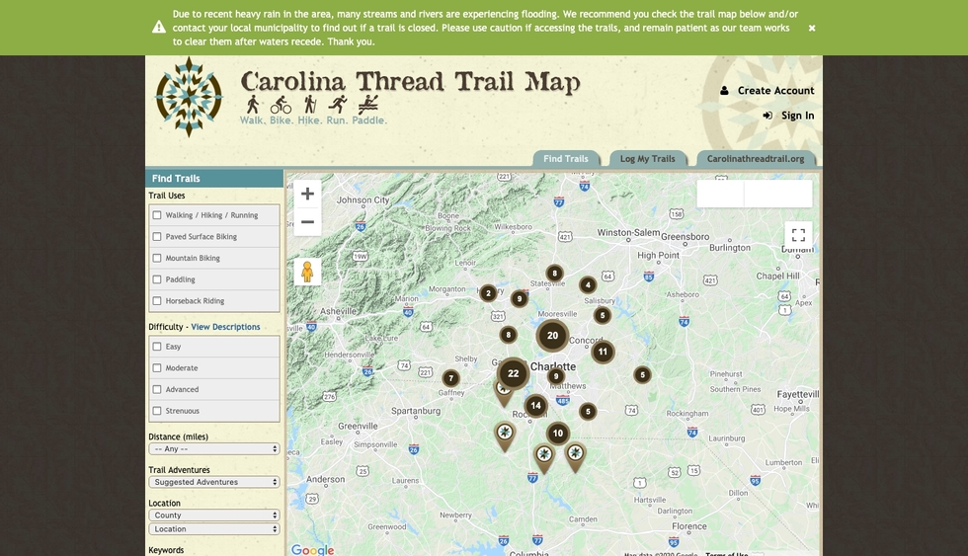This screenshot has width=968, height=556.
Task: Open the Suggested Adventures dropdown
Action: pyautogui.click(x=213, y=482)
